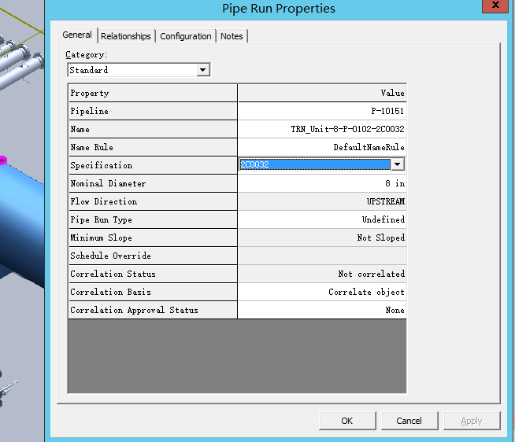Click the Name value TRN_Unit-8-P-0102-2C0032
This screenshot has height=442, width=515.
point(322,129)
